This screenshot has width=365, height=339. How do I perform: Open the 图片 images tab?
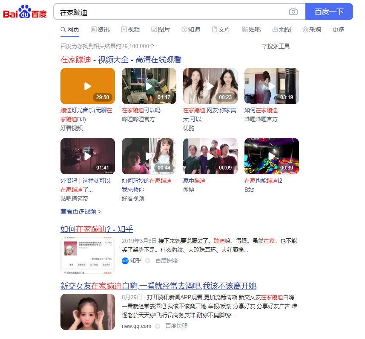tap(161, 29)
